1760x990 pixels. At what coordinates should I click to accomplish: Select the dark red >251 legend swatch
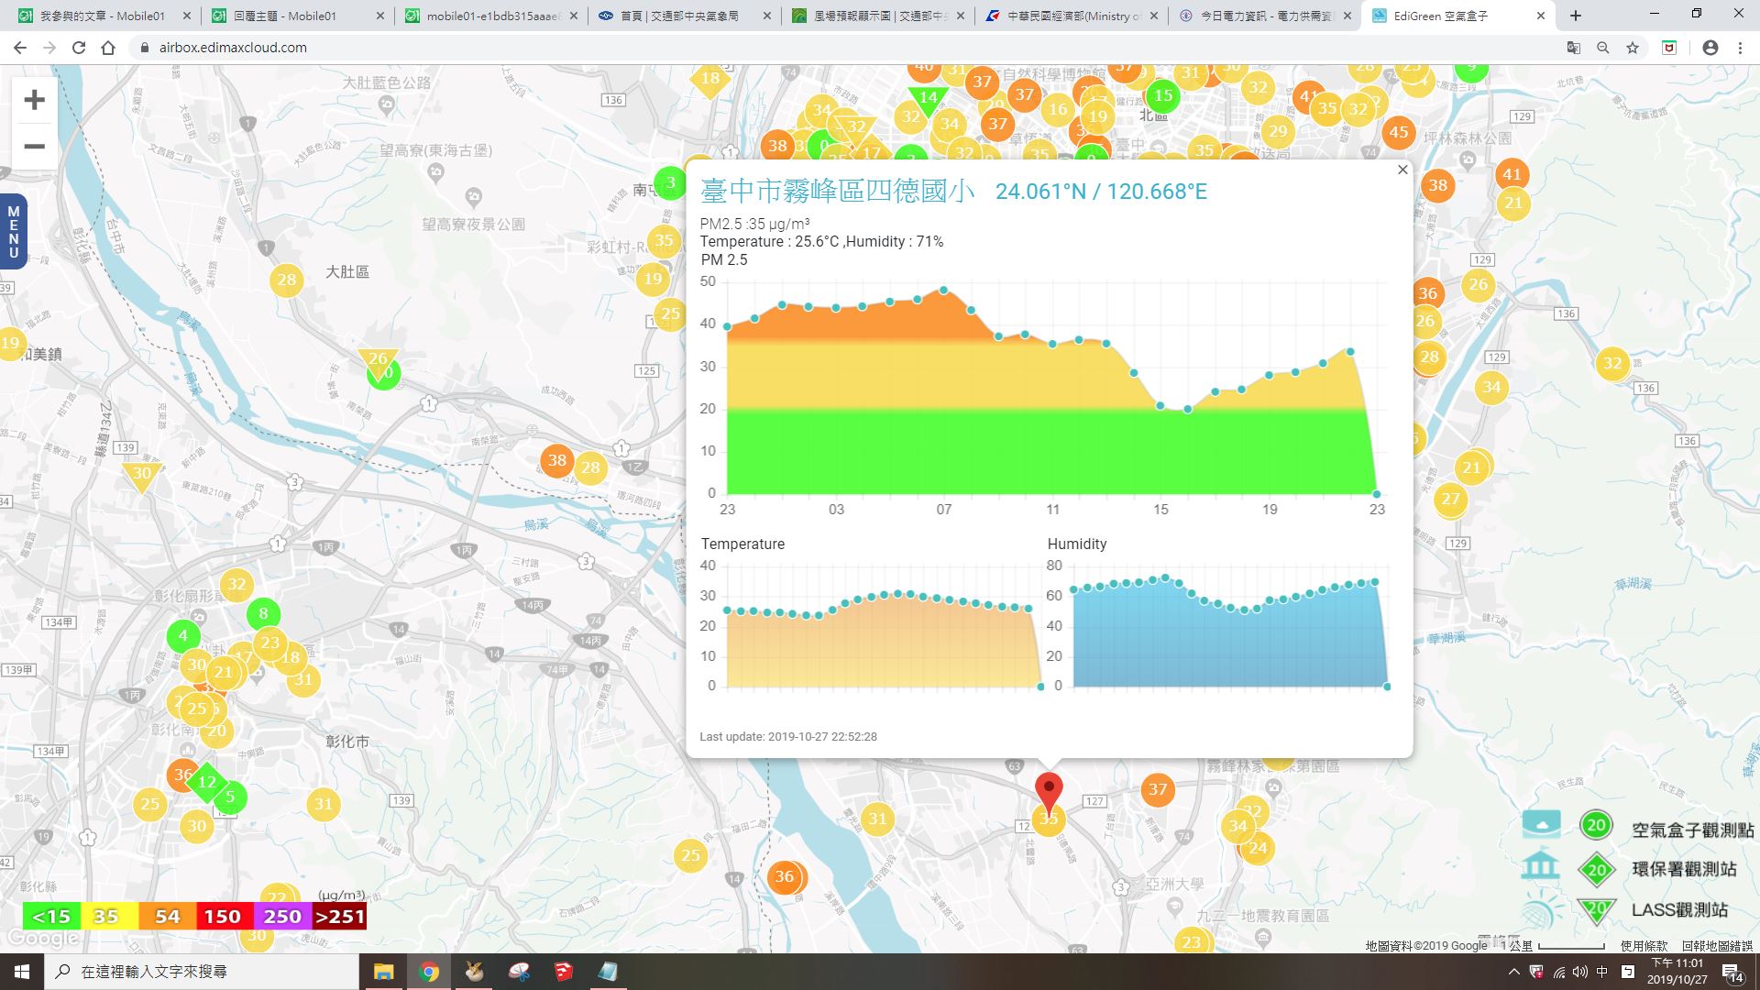coord(339,916)
